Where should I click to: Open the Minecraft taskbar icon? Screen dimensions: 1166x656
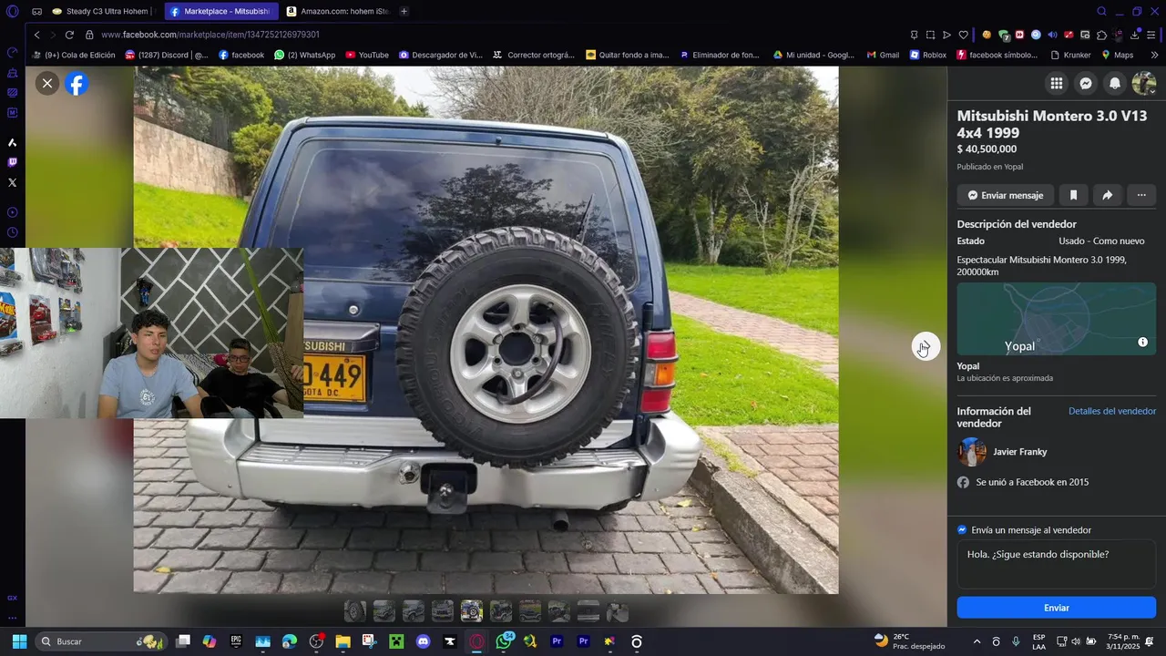(x=396, y=641)
